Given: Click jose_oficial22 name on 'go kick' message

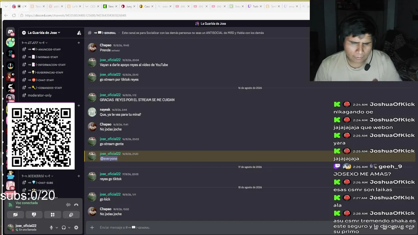Looking at the screenshot, I should [110, 195].
